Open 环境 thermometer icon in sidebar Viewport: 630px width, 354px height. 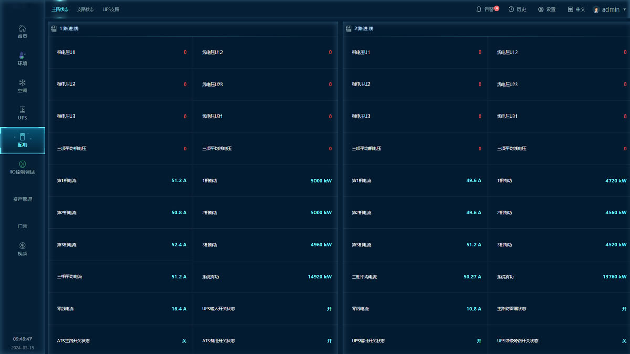click(x=22, y=55)
